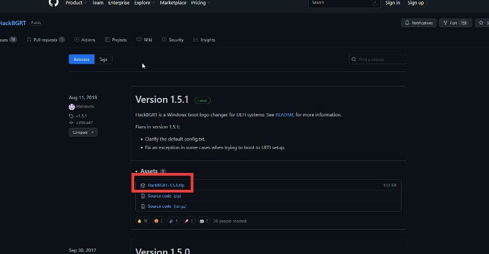Expand the Pricing dropdown menu
Viewport: 489px width, 254px height.
(200, 3)
